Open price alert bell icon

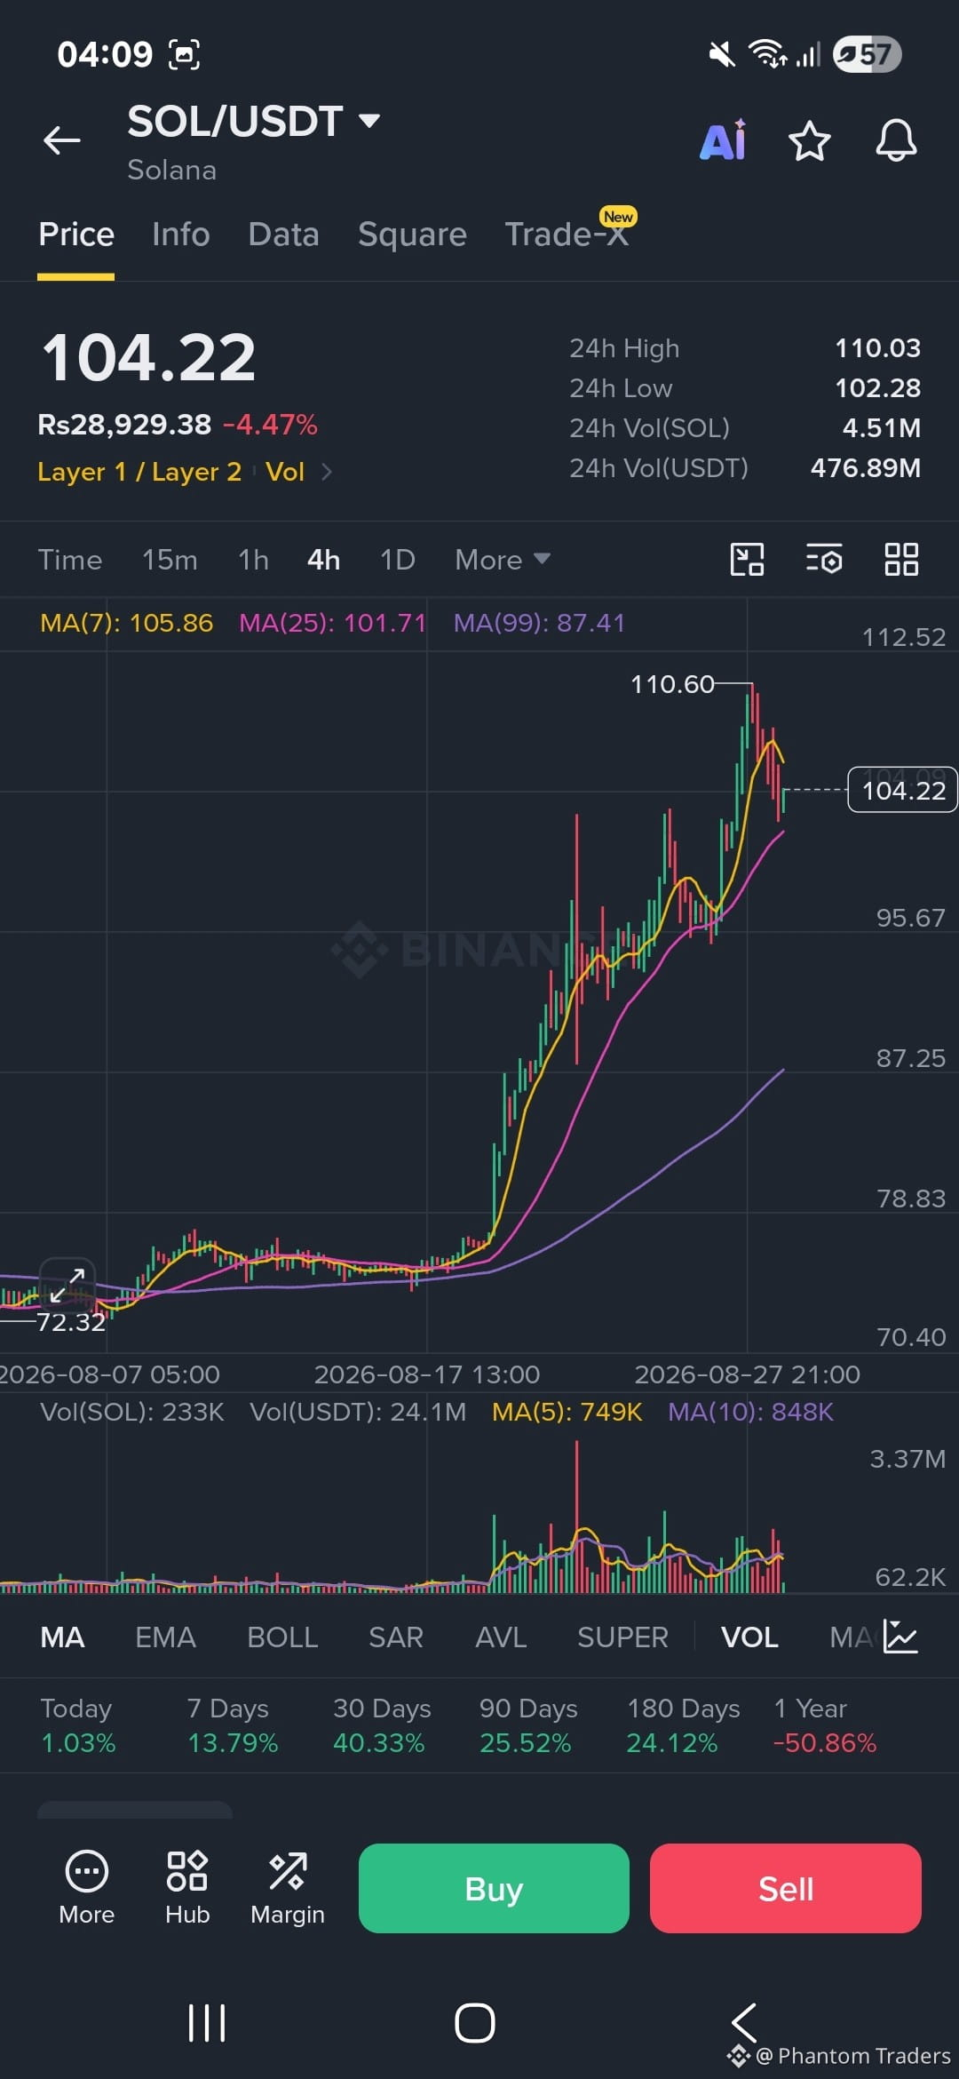896,140
